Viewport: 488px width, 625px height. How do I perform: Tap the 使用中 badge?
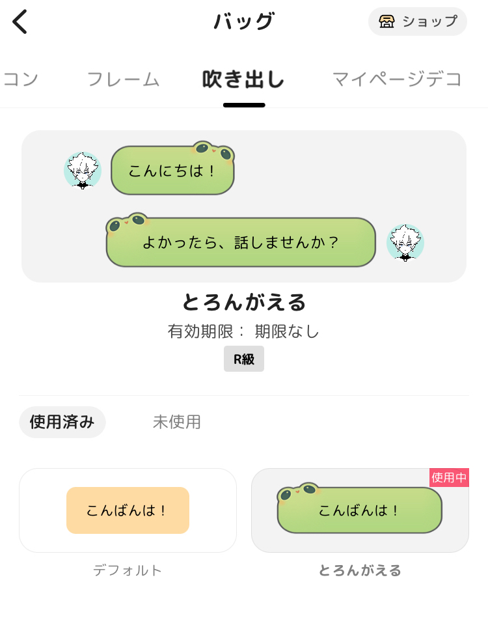(x=449, y=477)
